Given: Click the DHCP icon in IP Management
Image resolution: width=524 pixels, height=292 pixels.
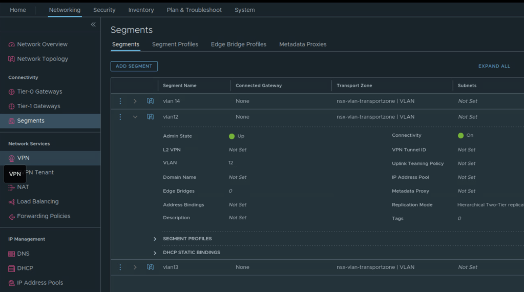Looking at the screenshot, I should pos(12,268).
